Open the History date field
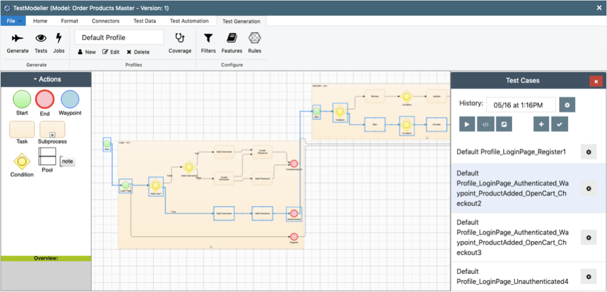 (521, 105)
